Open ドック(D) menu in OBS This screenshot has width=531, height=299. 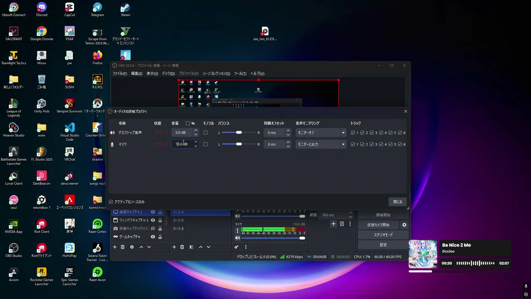point(168,74)
